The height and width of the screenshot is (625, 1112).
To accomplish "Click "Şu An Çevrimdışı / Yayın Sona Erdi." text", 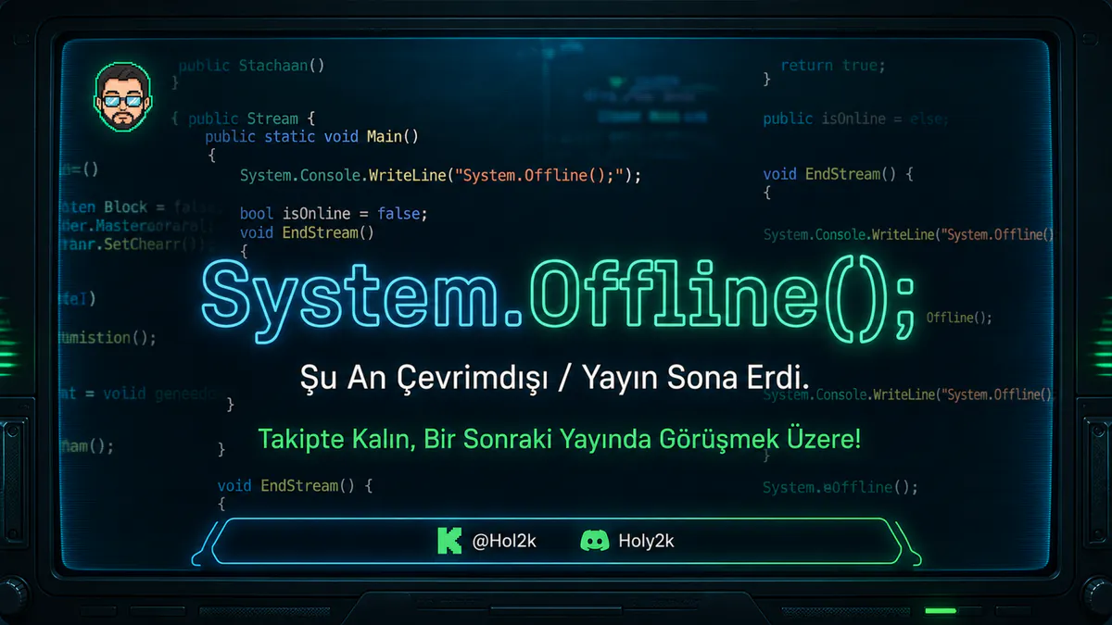I will click(x=555, y=378).
